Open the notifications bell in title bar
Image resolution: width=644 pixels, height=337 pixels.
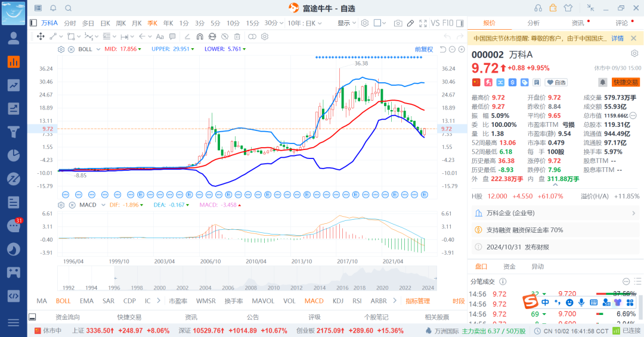(54, 8)
